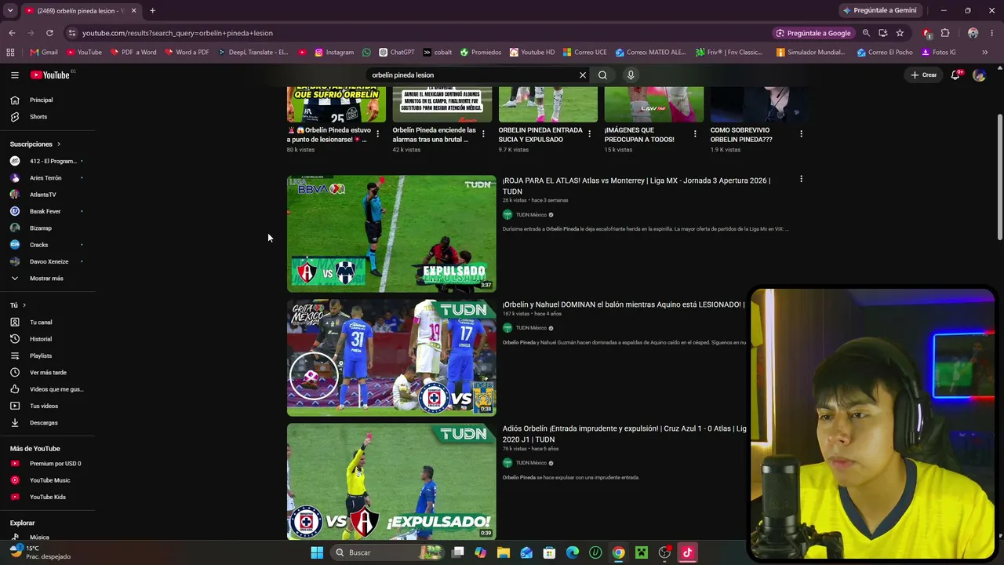Open the ChatGPT bookmark
Screen dimensions: 1004x565
[397, 53]
